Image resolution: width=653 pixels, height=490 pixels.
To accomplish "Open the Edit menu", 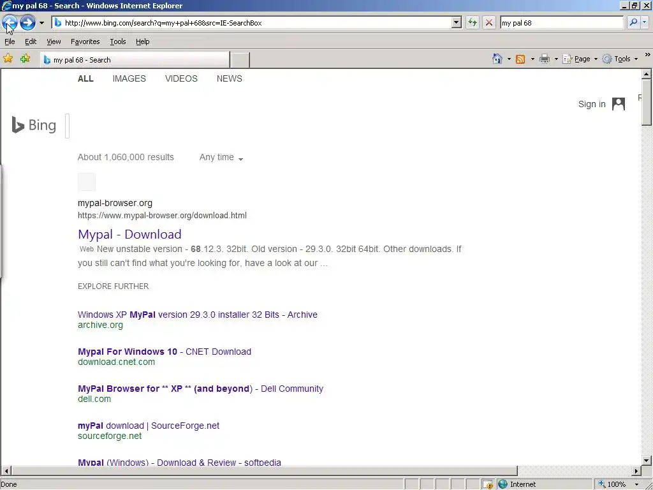I will click(31, 41).
